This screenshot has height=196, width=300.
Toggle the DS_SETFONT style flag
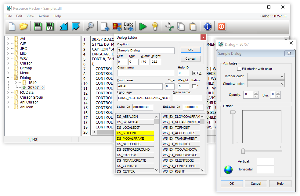pos(135,133)
